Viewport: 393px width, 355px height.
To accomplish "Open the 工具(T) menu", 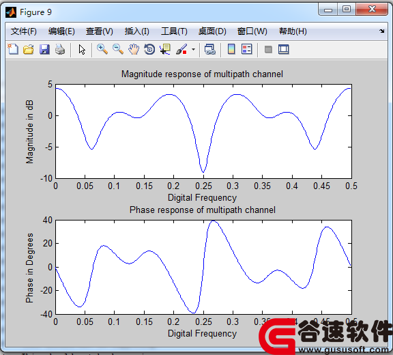I will click(174, 31).
